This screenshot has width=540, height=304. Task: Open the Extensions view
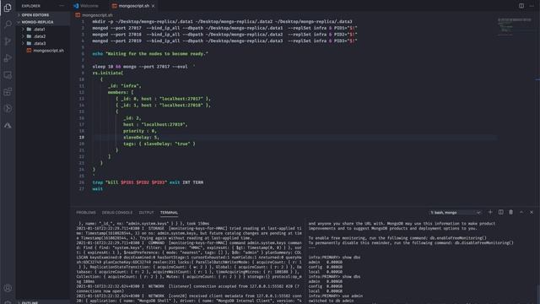[x=8, y=92]
